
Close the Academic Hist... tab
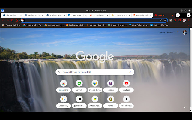coord(64,15)
